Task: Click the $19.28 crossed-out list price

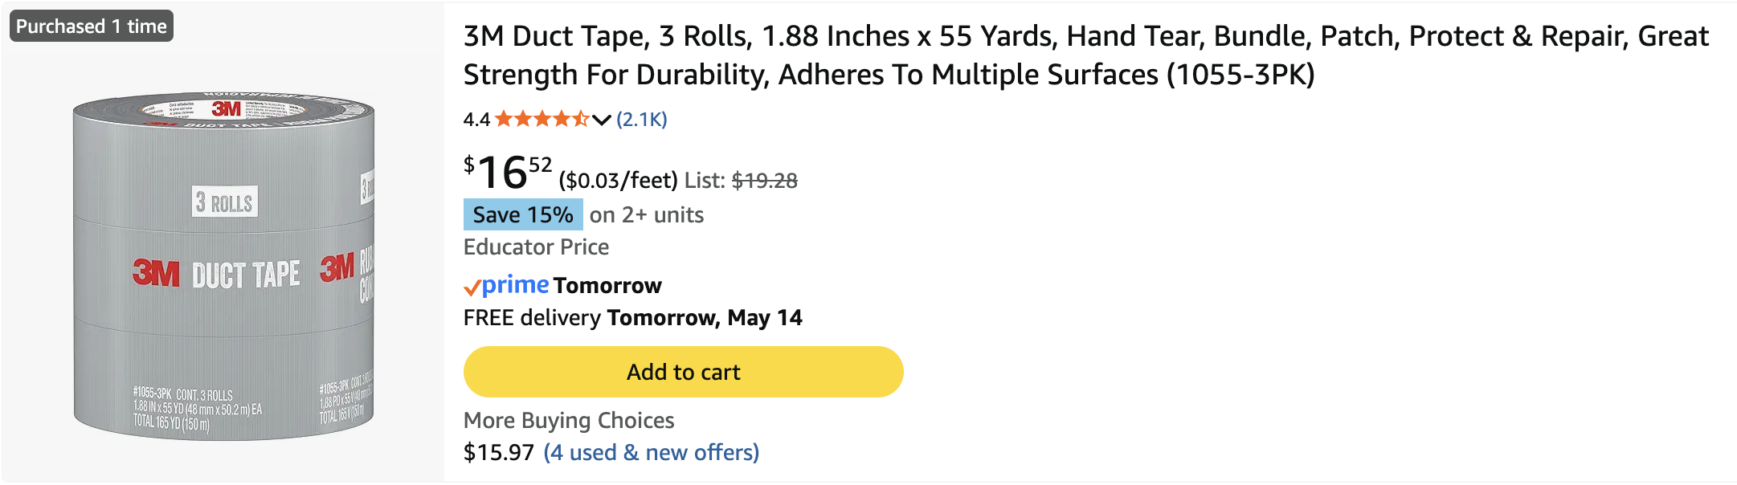Action: point(764,181)
